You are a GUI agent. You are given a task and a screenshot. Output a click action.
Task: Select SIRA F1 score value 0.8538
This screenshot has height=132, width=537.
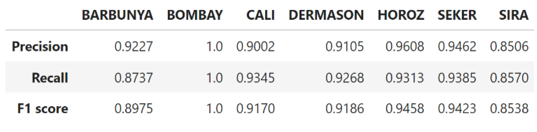click(x=509, y=108)
